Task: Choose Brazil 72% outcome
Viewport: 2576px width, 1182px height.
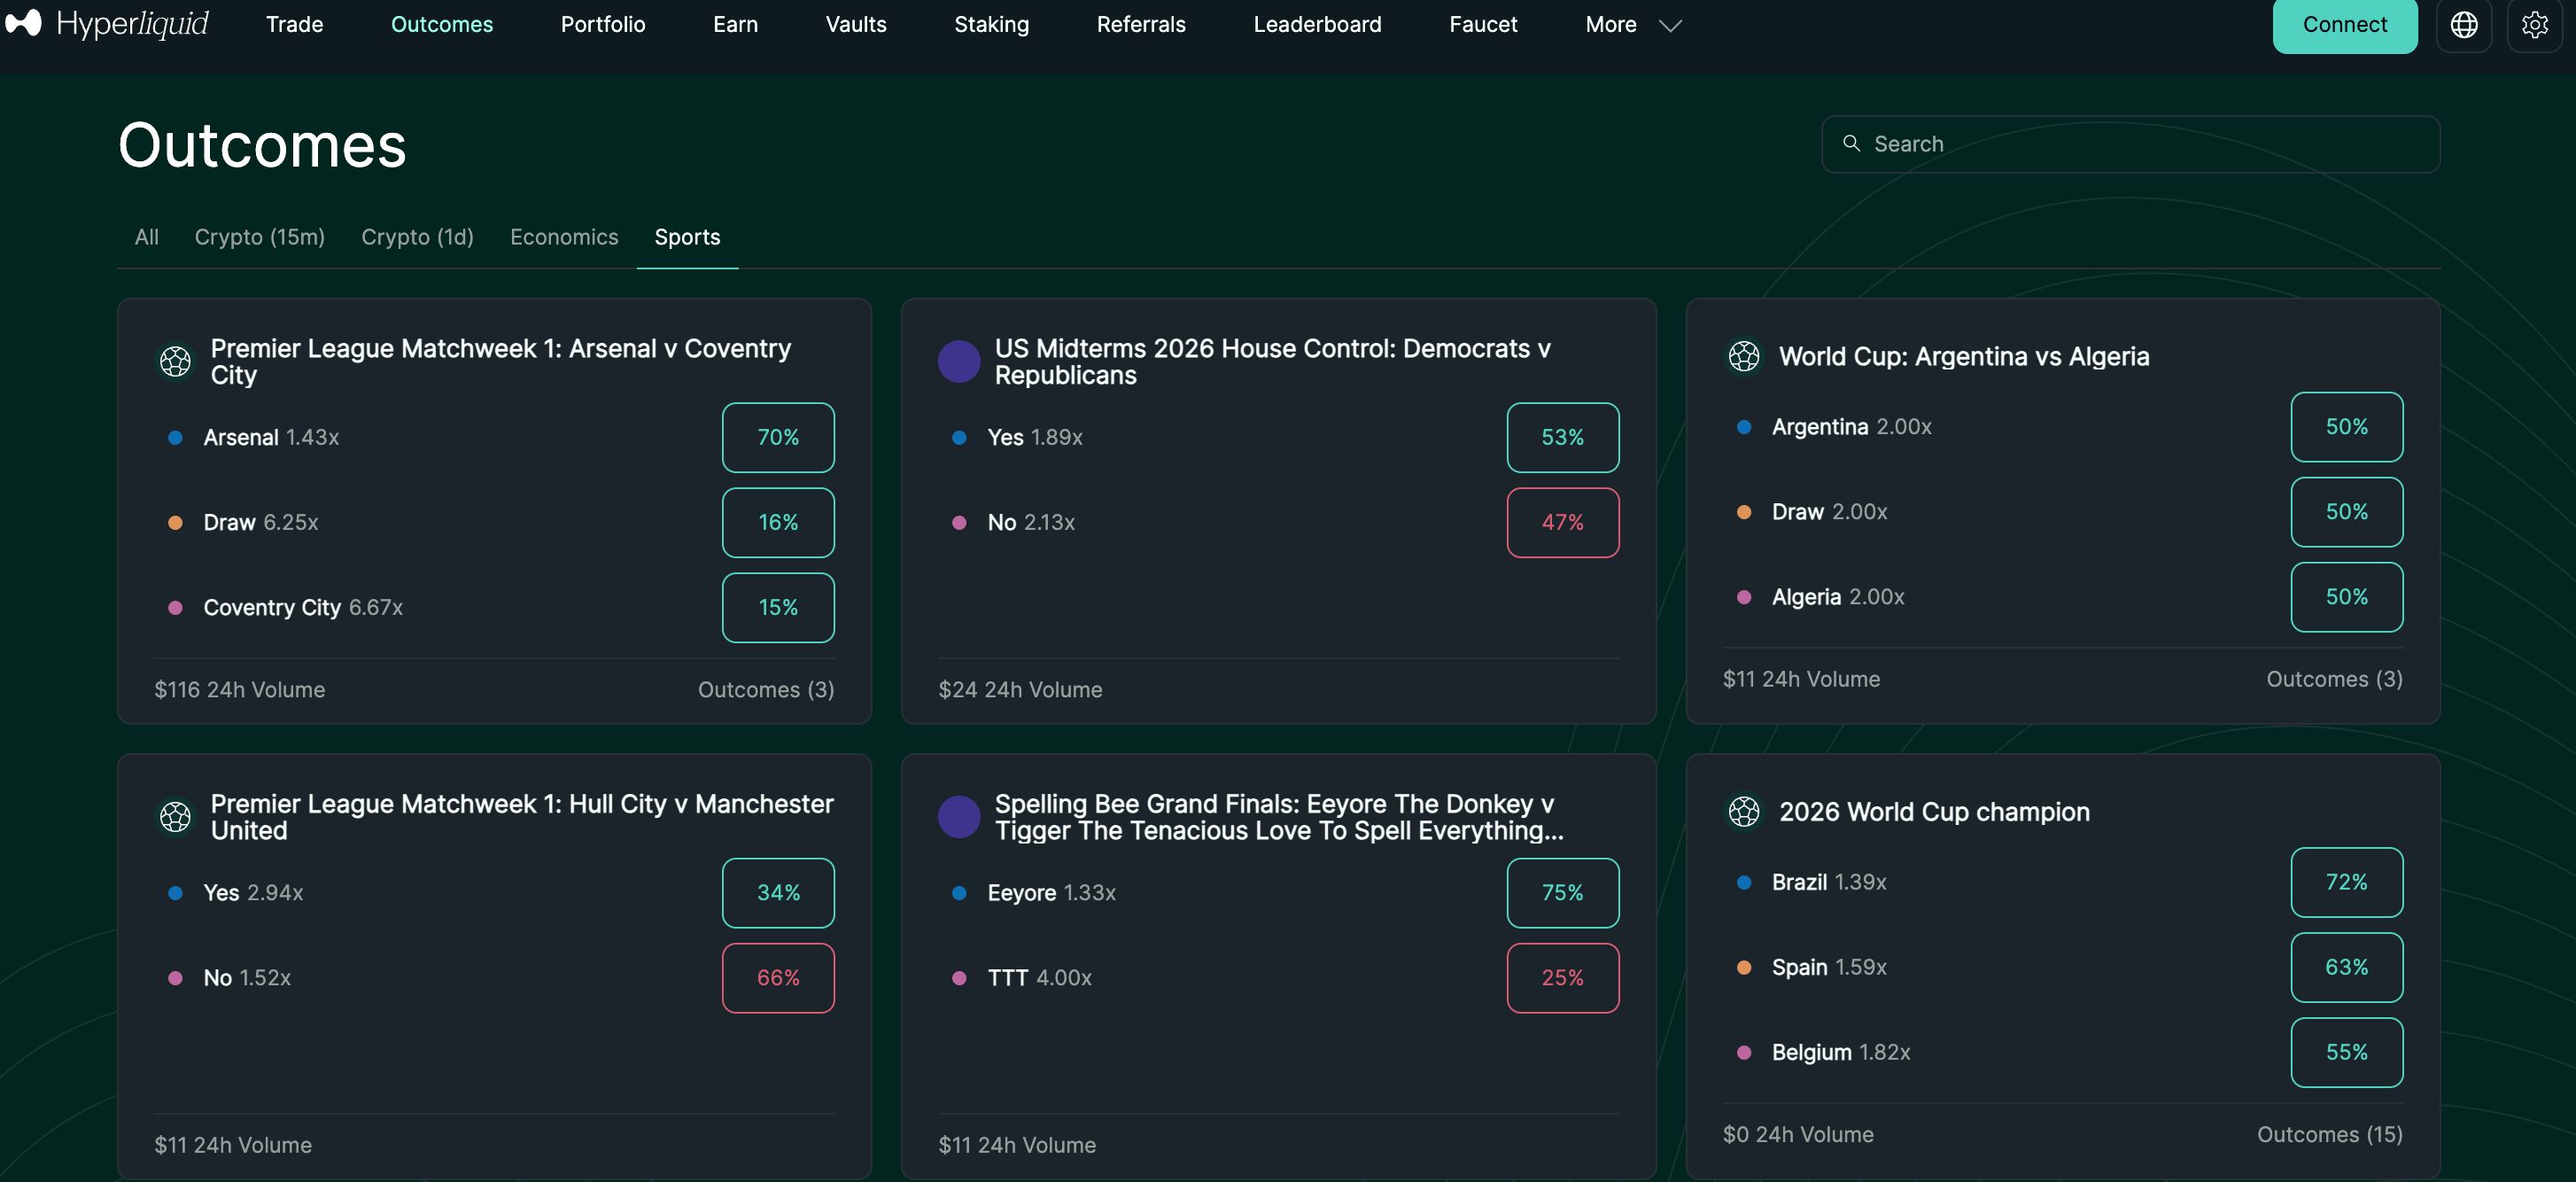Action: click(x=2346, y=882)
